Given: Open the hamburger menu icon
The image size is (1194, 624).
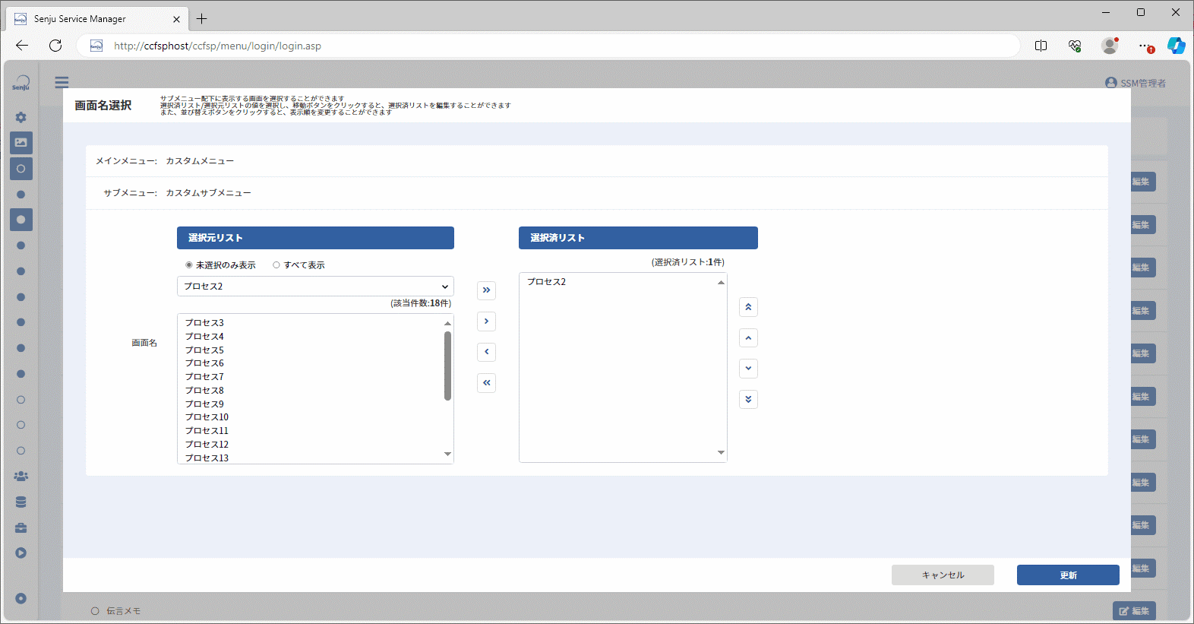Looking at the screenshot, I should [x=62, y=82].
